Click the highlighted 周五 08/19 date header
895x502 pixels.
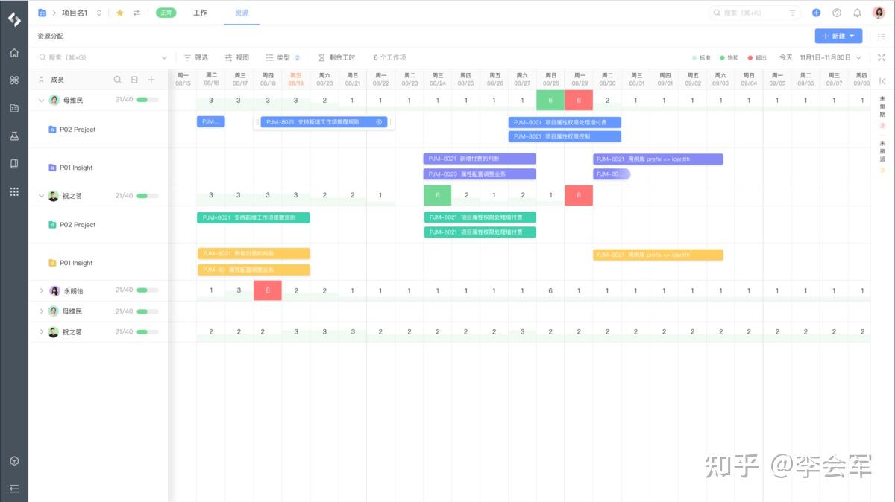[295, 79]
